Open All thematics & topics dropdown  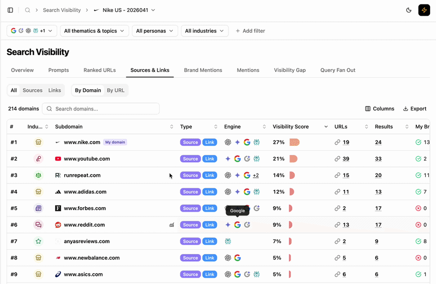point(94,31)
